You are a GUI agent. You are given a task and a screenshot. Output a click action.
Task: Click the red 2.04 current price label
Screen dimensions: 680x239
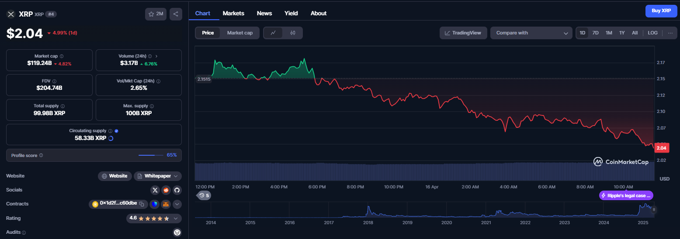pos(662,148)
